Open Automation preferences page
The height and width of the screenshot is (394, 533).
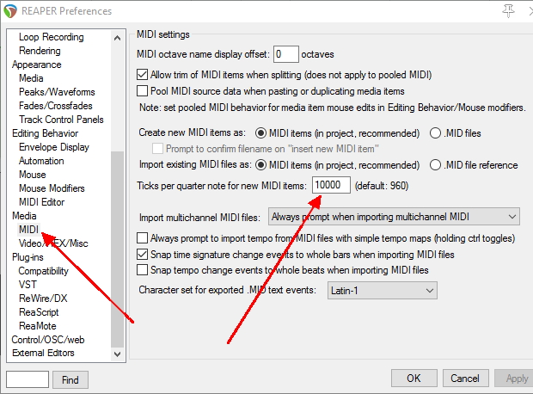41,161
